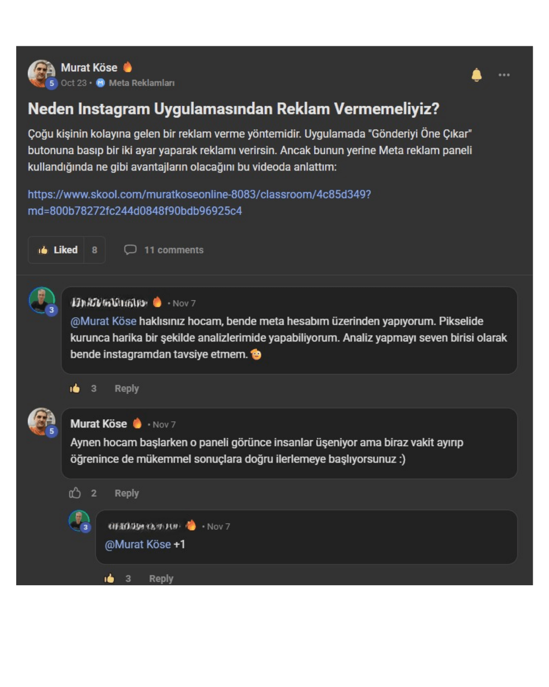Reply to the +1 nested comment

[161, 578]
